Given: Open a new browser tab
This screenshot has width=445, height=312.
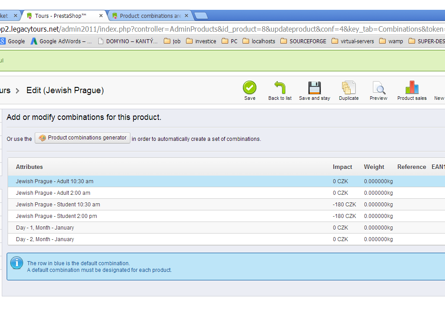Looking at the screenshot, I should click(201, 16).
